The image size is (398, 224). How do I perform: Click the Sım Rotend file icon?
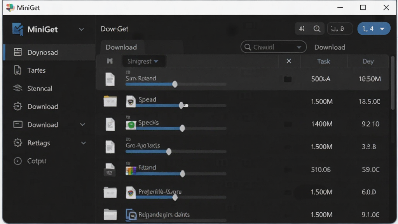110,79
